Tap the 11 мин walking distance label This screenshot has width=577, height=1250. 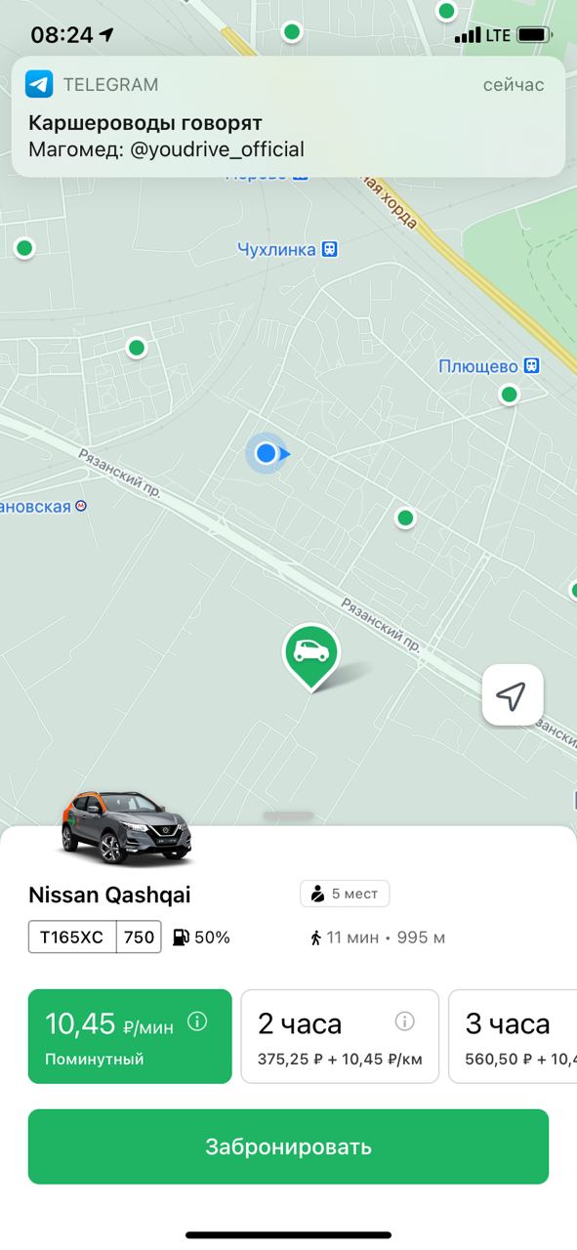click(378, 937)
